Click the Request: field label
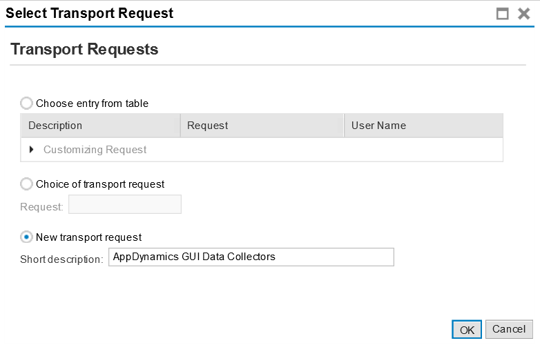This screenshot has height=345, width=540. [41, 207]
